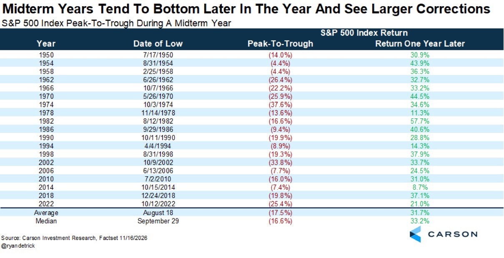This screenshot has height=258, width=504.
Task: Select the Year column header
Action: coord(46,44)
